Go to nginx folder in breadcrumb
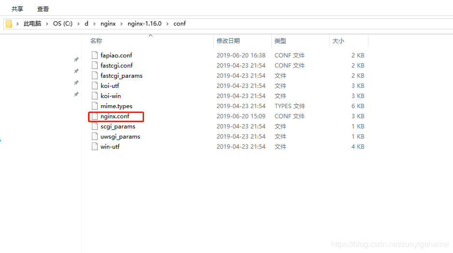453x253 pixels. click(108, 24)
